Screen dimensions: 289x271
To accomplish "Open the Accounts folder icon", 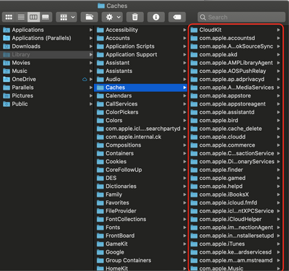I will [x=100, y=38].
